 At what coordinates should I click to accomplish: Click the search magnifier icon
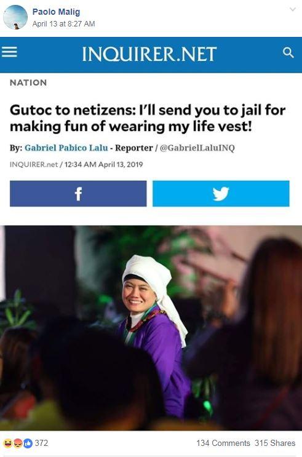[x=288, y=53]
